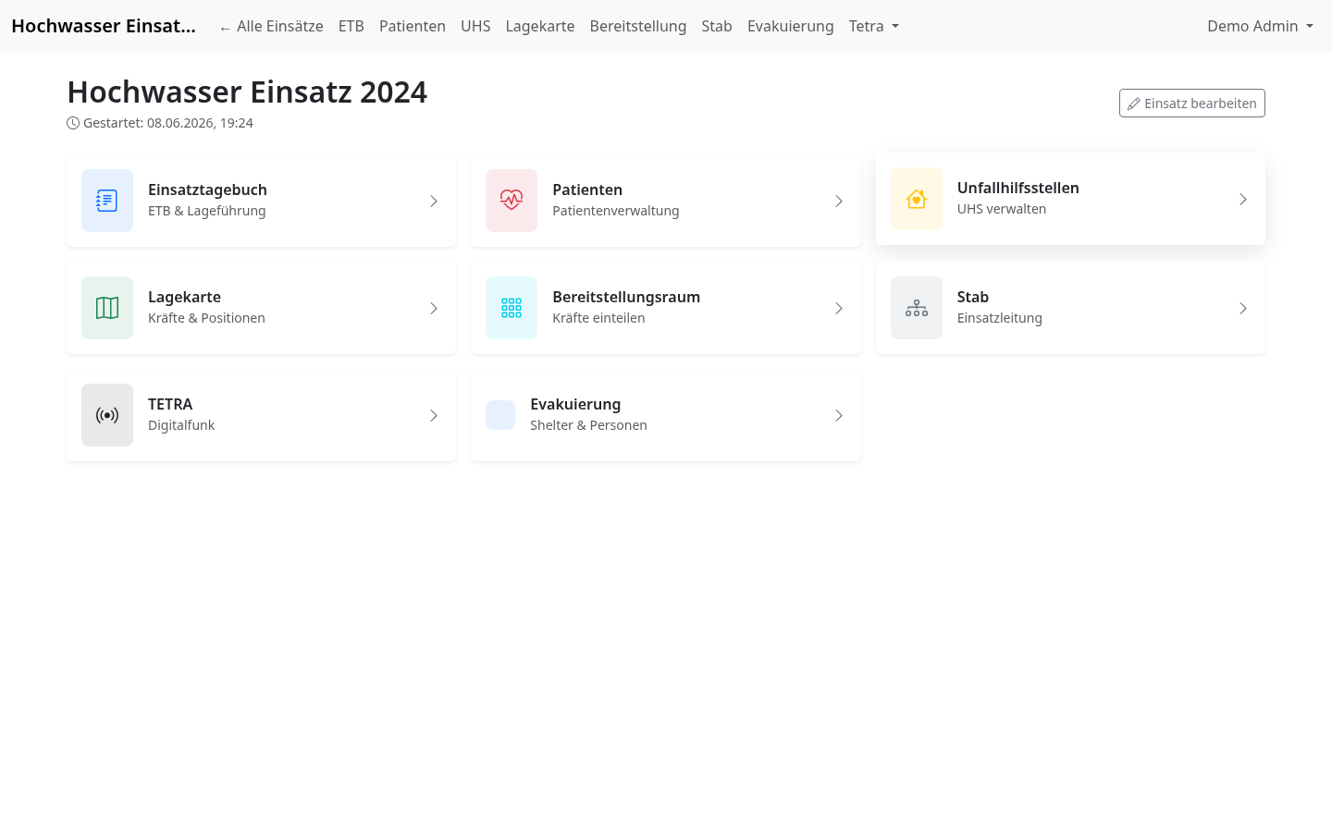Click 'Shelter & Personen' subtitle text

click(x=588, y=425)
